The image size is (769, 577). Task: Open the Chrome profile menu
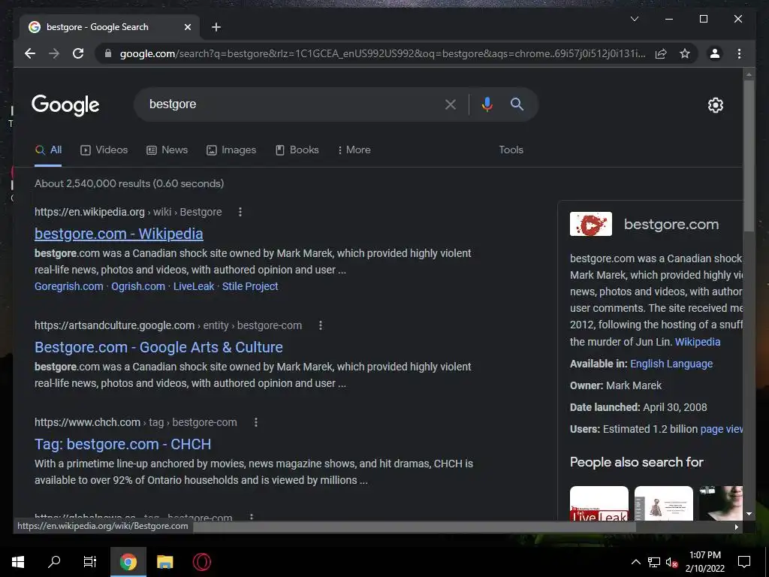[x=715, y=53]
